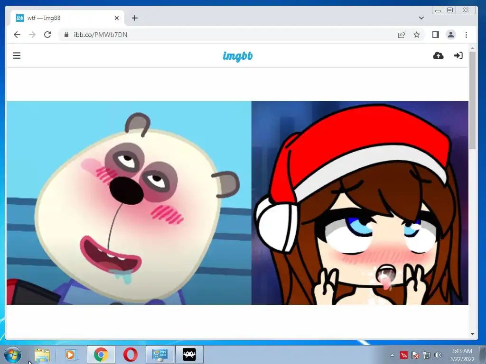Open the Control Panel taskbar icon
This screenshot has width=486, height=364.
pos(160,355)
